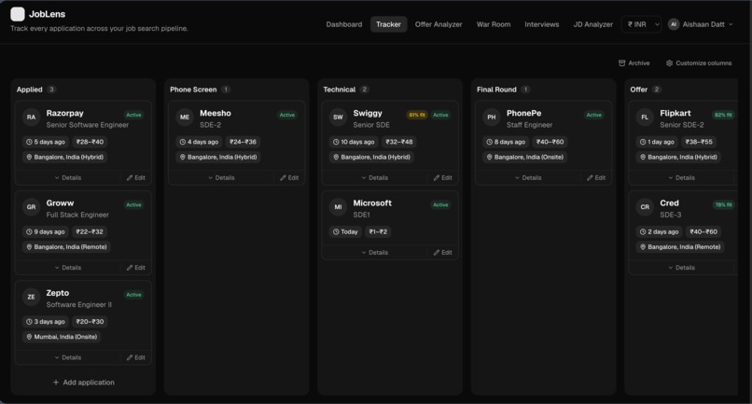This screenshot has height=404, width=752.
Task: Click the GR avatar on Groww card
Action: (31, 207)
